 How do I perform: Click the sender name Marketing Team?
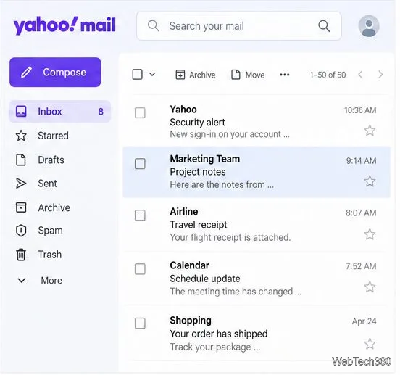pos(205,159)
